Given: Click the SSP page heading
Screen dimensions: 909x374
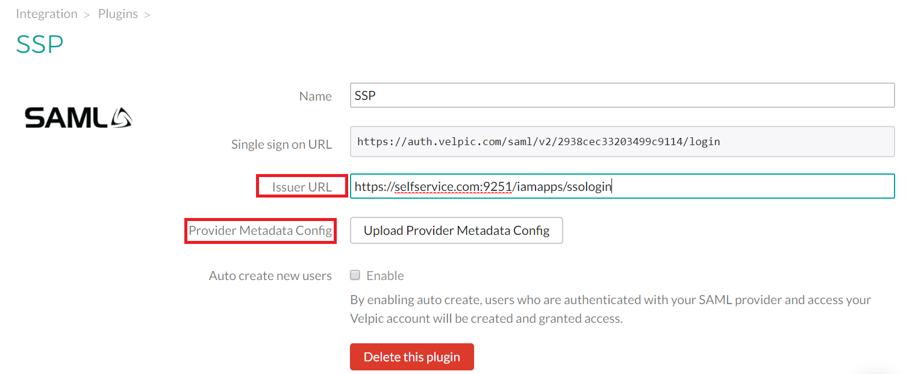Looking at the screenshot, I should pos(40,45).
